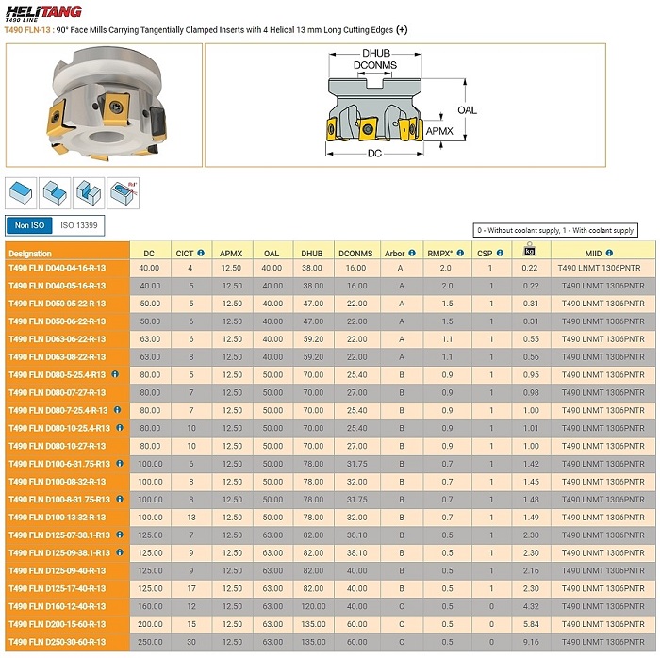This screenshot has width=660, height=658.
Task: Open designation T490 FLN D125-09-40-R-13
Action: point(58,571)
